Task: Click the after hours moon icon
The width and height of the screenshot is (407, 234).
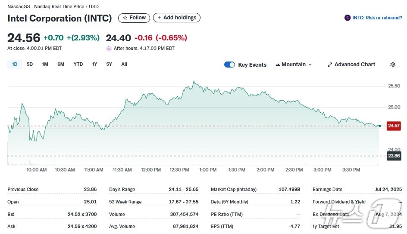Action: 109,49
